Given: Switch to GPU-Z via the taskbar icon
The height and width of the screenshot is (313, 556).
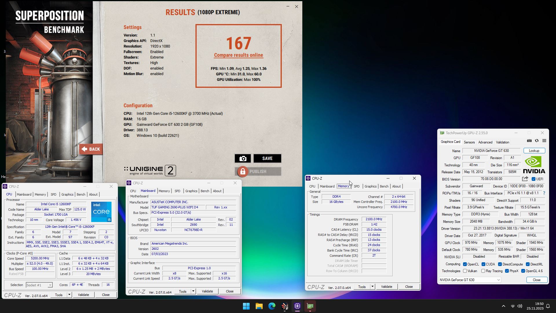Looking at the screenshot, I should coord(310,306).
